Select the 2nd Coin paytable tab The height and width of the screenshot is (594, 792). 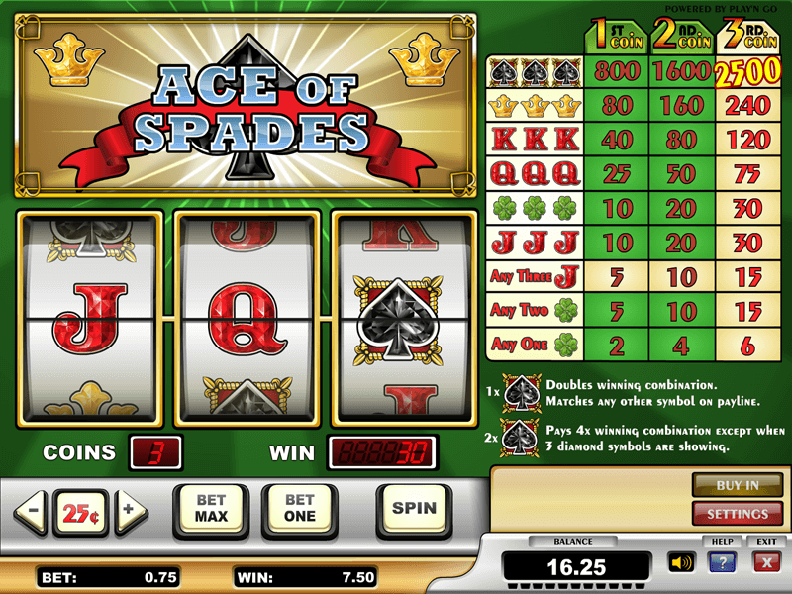tap(682, 37)
